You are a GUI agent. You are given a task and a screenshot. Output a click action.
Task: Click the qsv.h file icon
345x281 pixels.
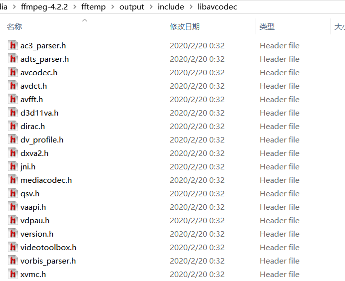tap(13, 193)
